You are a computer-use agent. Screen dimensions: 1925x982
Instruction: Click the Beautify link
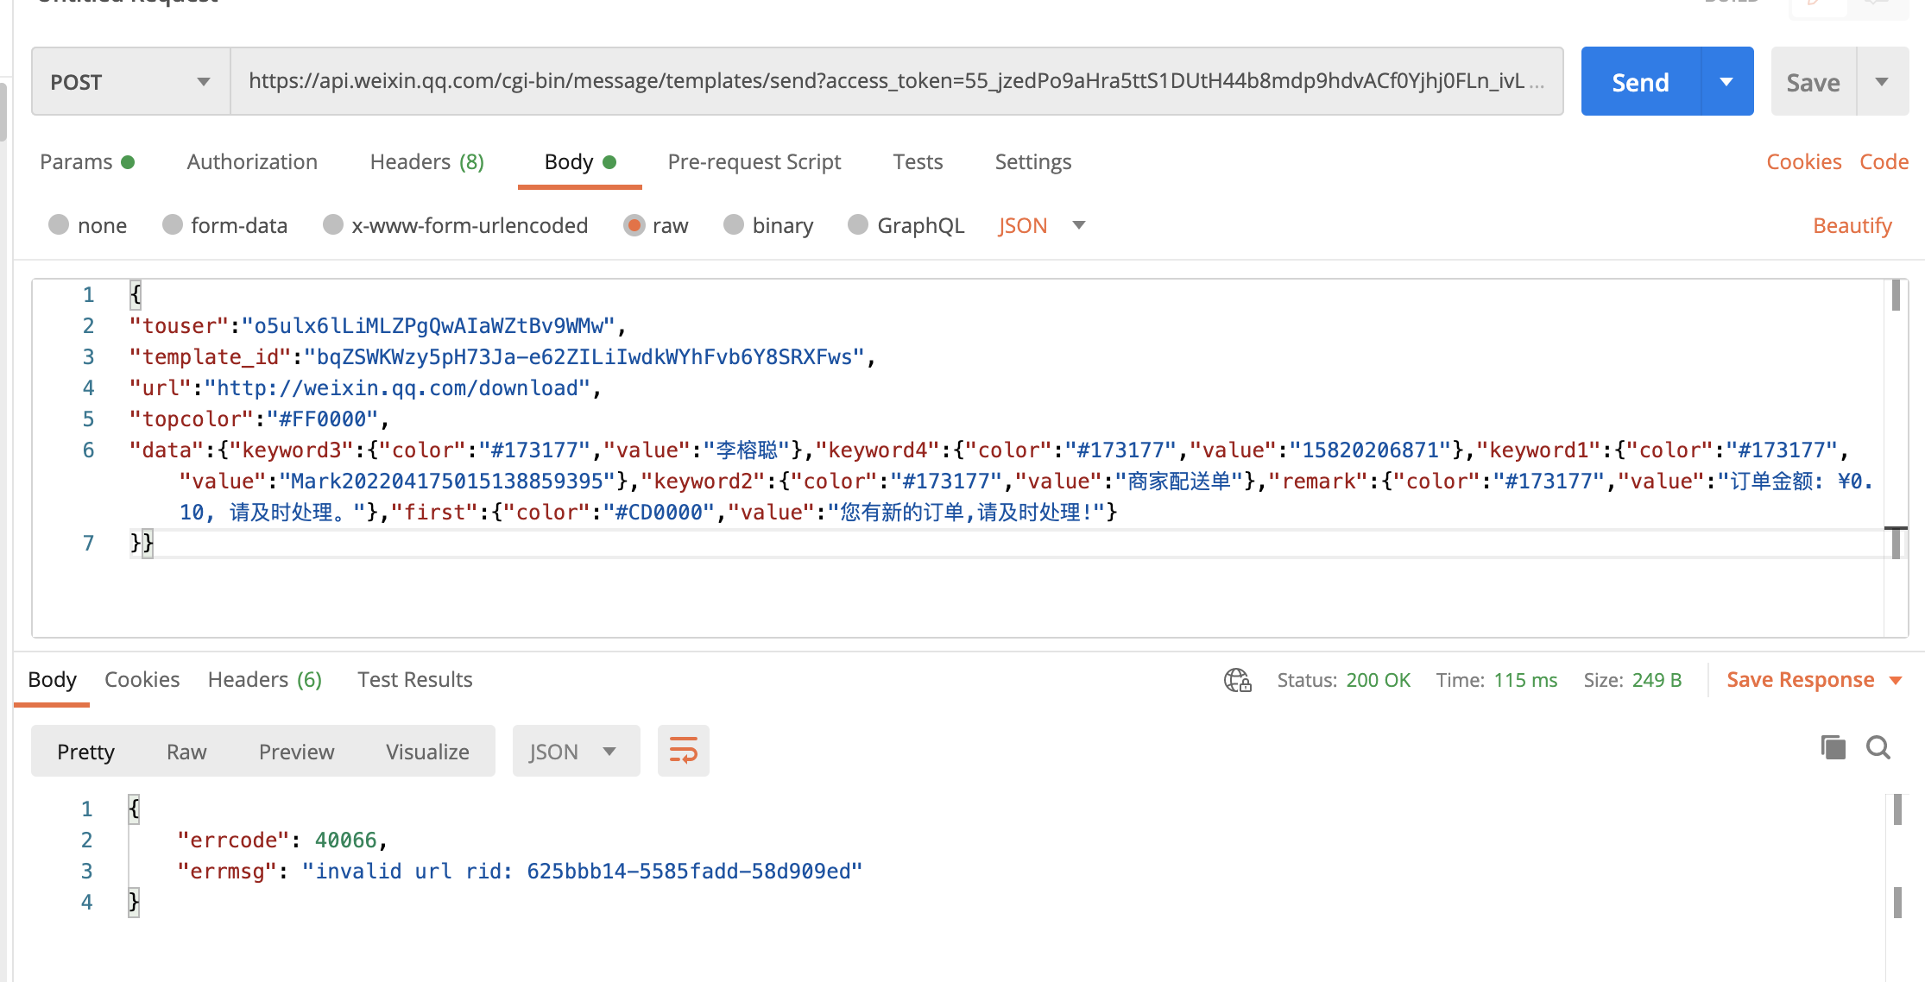click(1852, 225)
